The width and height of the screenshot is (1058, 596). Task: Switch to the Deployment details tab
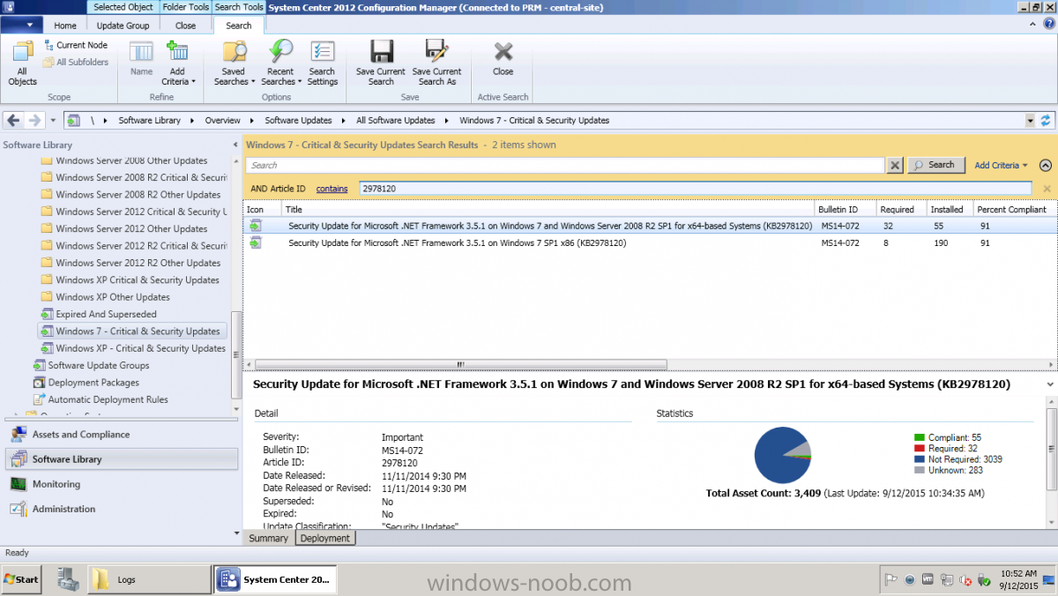tap(325, 538)
